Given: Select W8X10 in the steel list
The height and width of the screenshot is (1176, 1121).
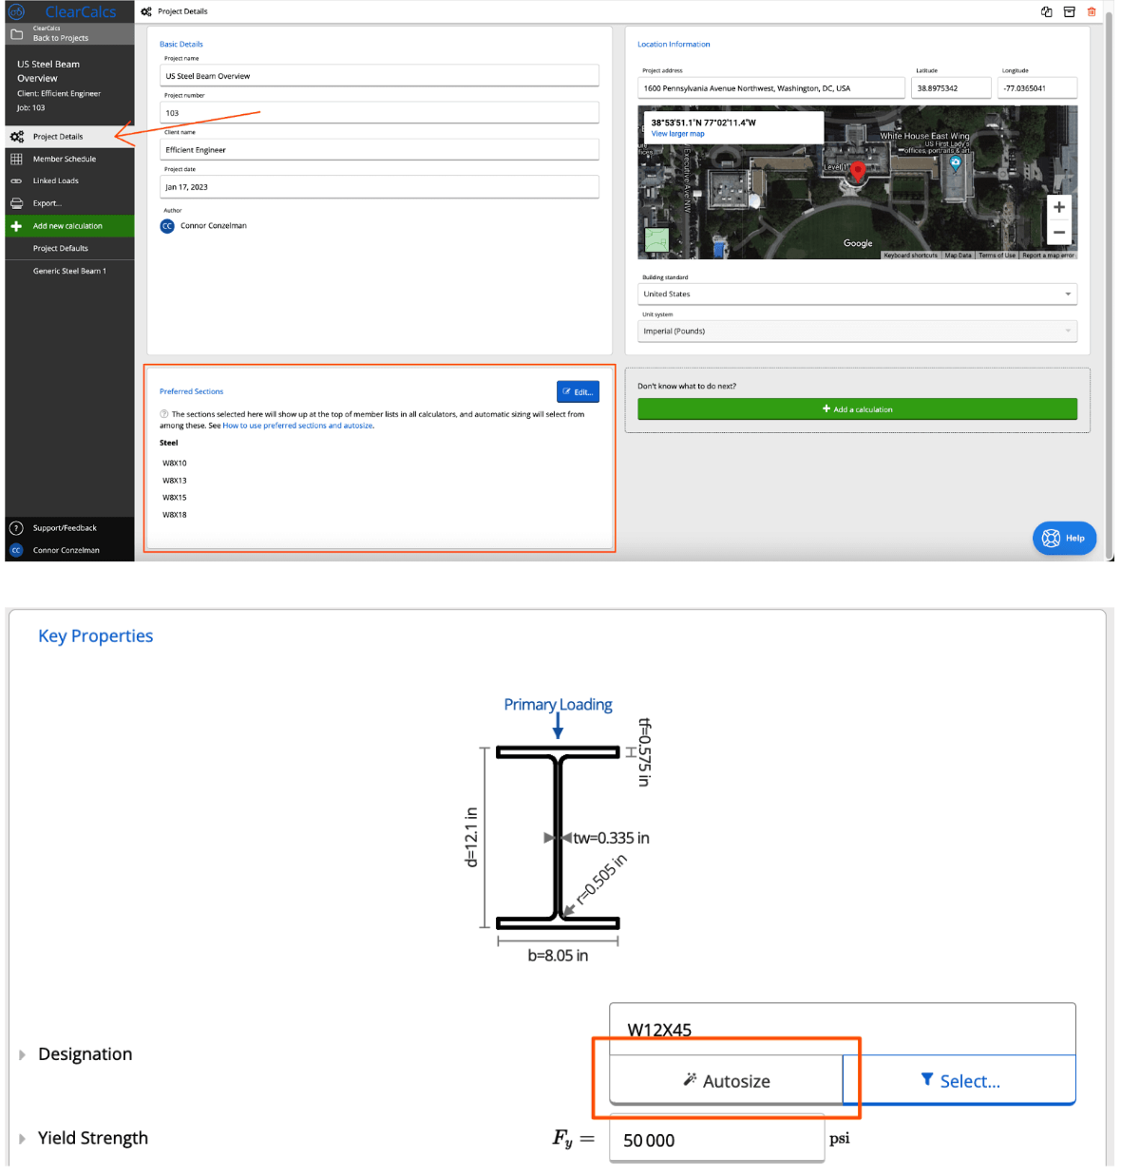Looking at the screenshot, I should [x=175, y=464].
